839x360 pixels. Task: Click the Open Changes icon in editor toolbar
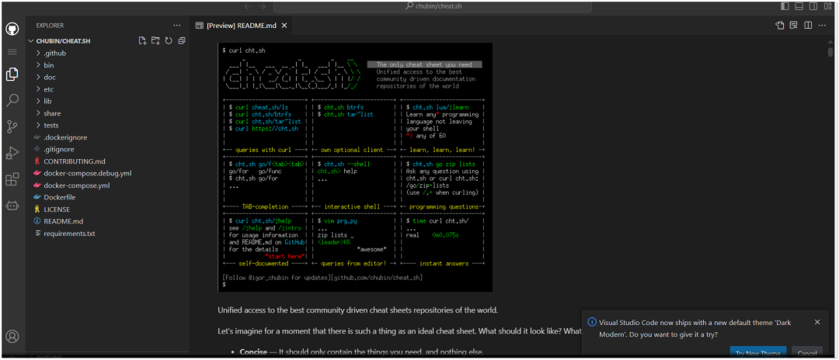pyautogui.click(x=780, y=25)
